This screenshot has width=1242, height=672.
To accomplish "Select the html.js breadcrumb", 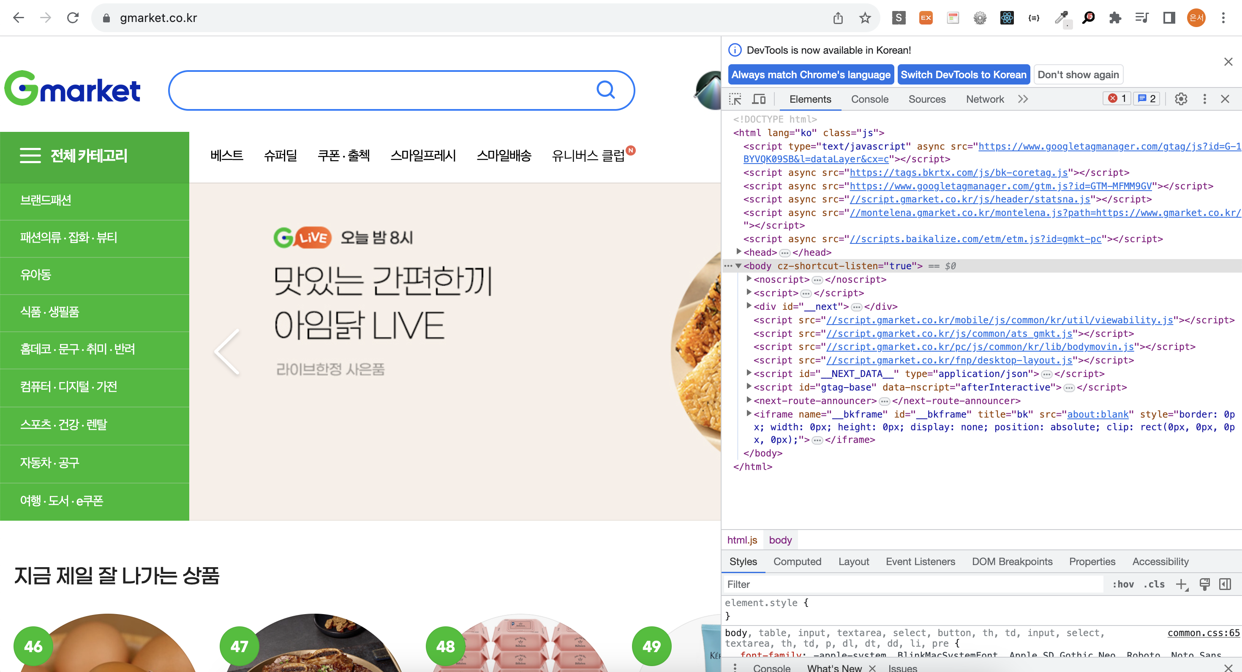I will [742, 540].
